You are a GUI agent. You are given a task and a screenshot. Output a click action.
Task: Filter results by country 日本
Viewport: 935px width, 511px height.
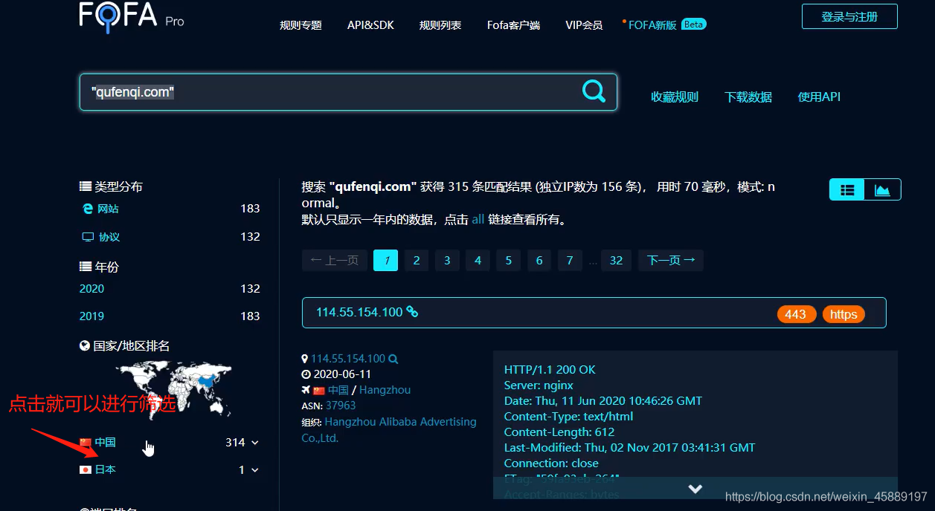[105, 470]
